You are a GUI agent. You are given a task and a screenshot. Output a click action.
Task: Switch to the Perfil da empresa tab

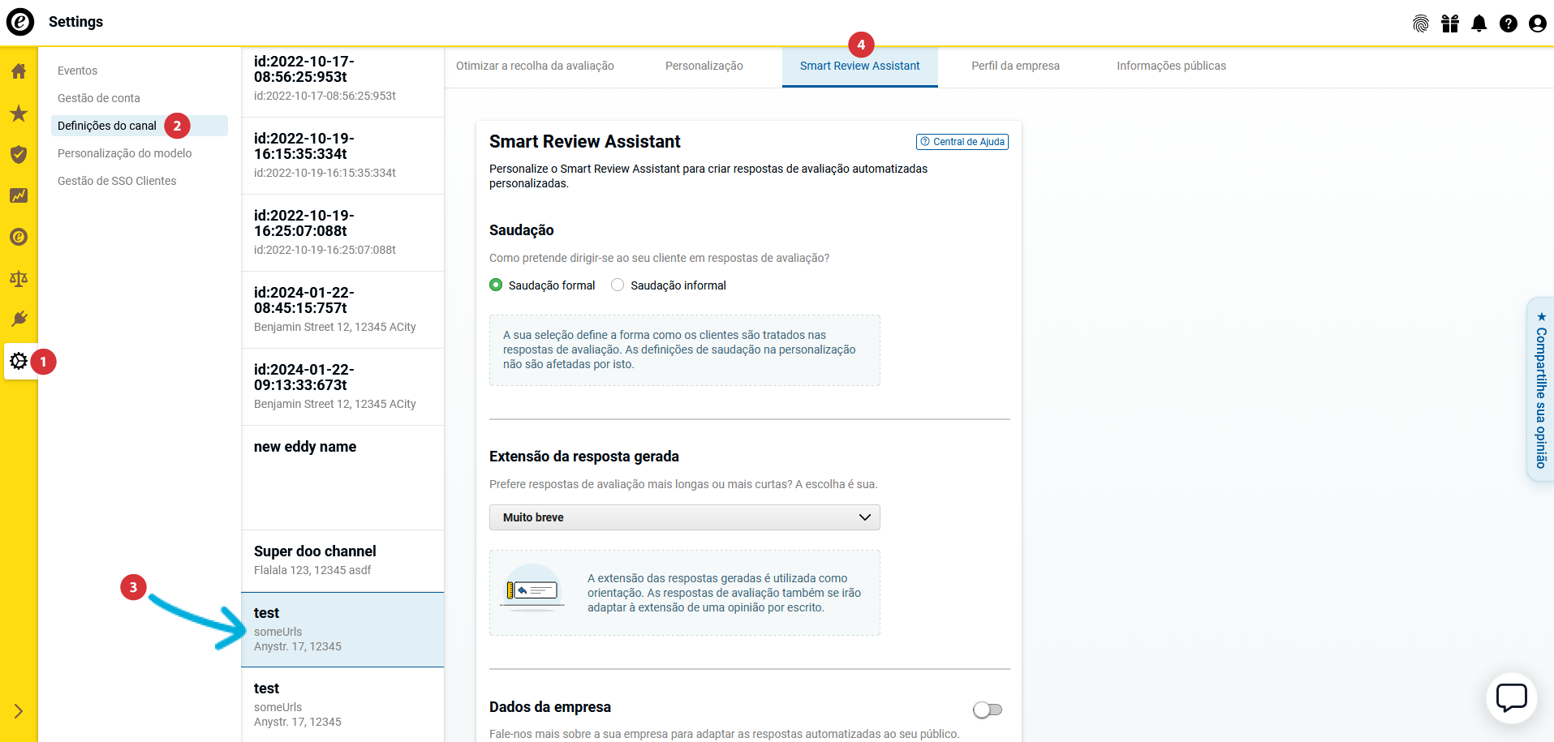[x=1015, y=66]
